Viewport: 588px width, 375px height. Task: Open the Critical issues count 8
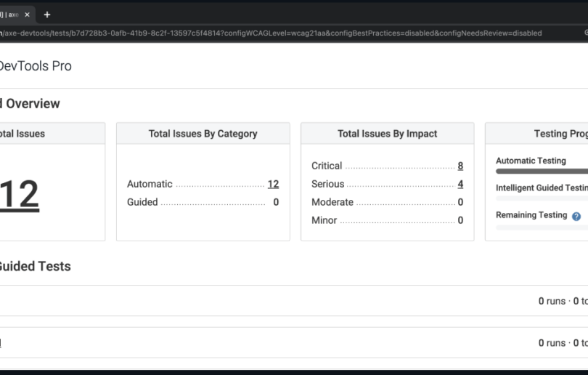pos(460,166)
